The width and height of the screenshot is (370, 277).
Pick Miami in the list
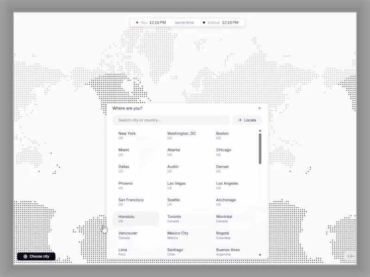(x=136, y=152)
